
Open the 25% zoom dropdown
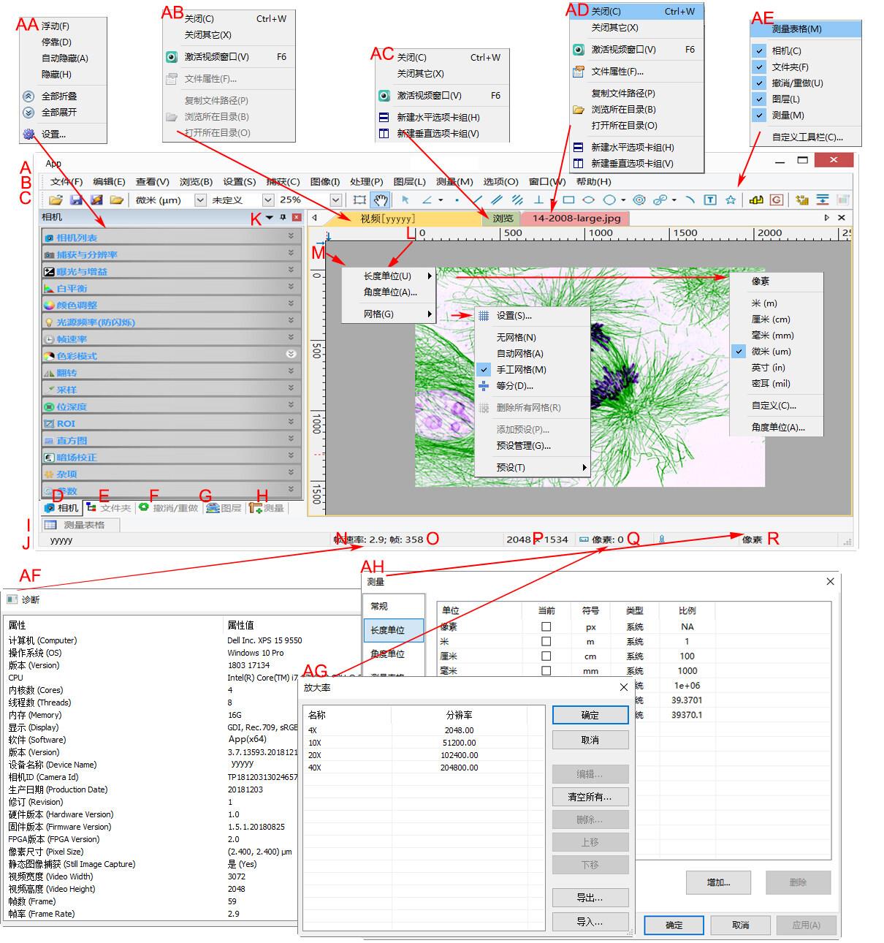click(x=336, y=200)
